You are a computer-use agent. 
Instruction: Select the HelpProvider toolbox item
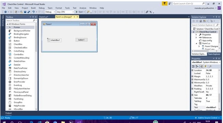[19, 106]
